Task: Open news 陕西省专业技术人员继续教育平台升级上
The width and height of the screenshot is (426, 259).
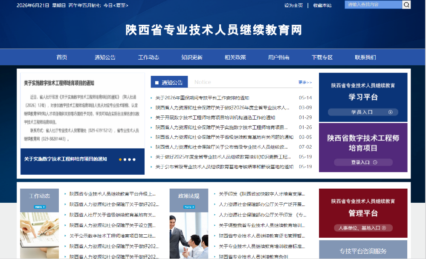Action: (x=113, y=194)
